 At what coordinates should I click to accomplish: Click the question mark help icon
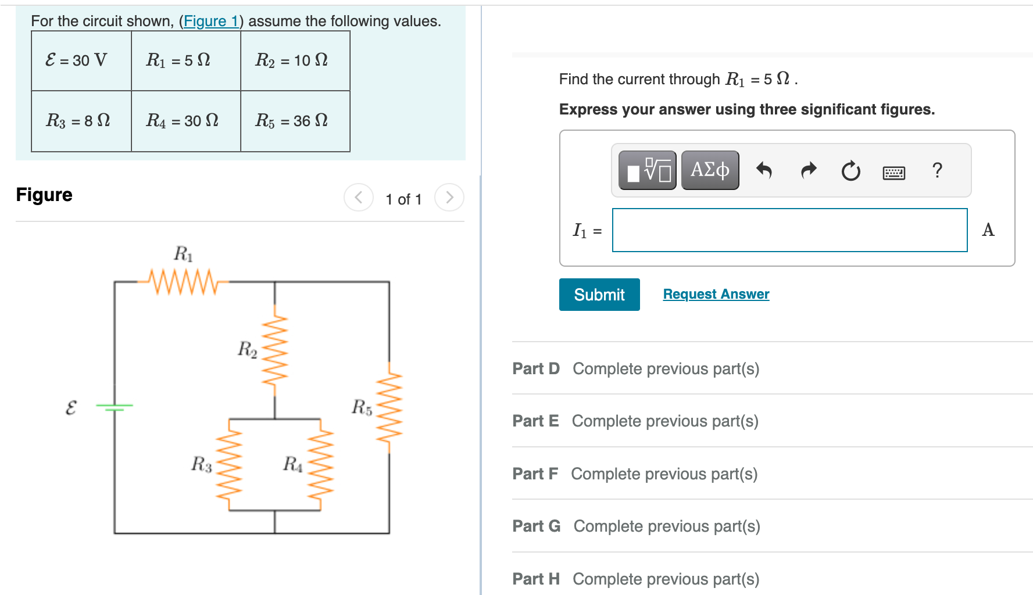coord(937,170)
